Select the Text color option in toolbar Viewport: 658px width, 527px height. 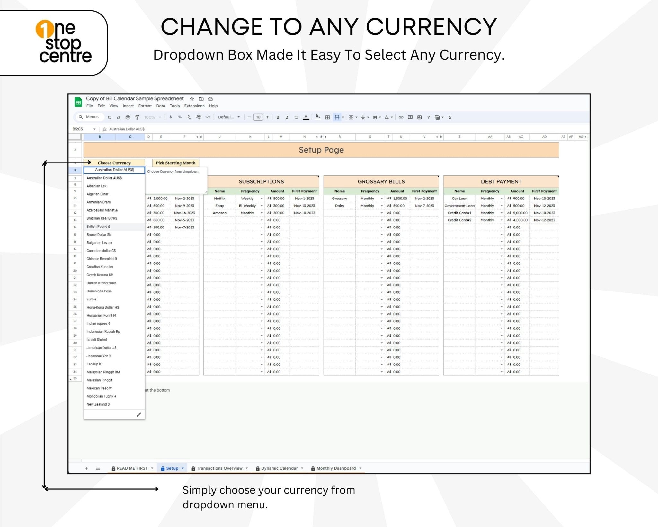[x=306, y=117]
